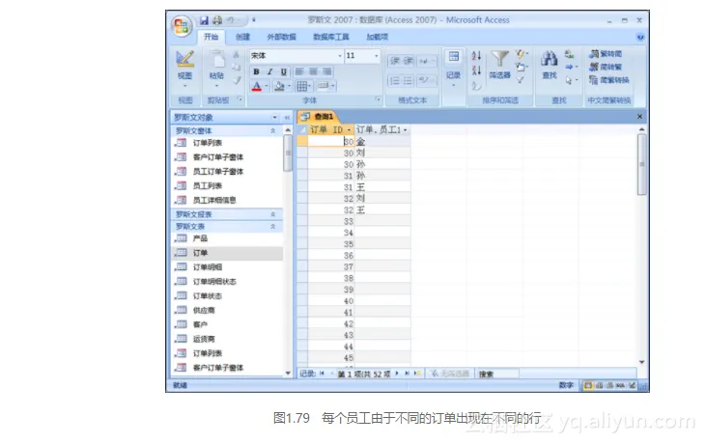Click the quick access print icon
Viewport: 706px width, 444px height.
(x=217, y=20)
